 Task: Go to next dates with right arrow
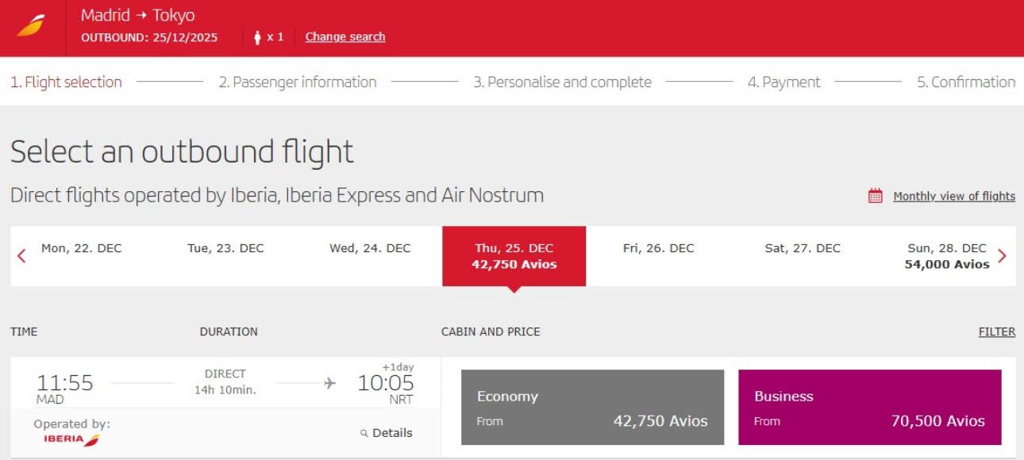[x=1002, y=256]
